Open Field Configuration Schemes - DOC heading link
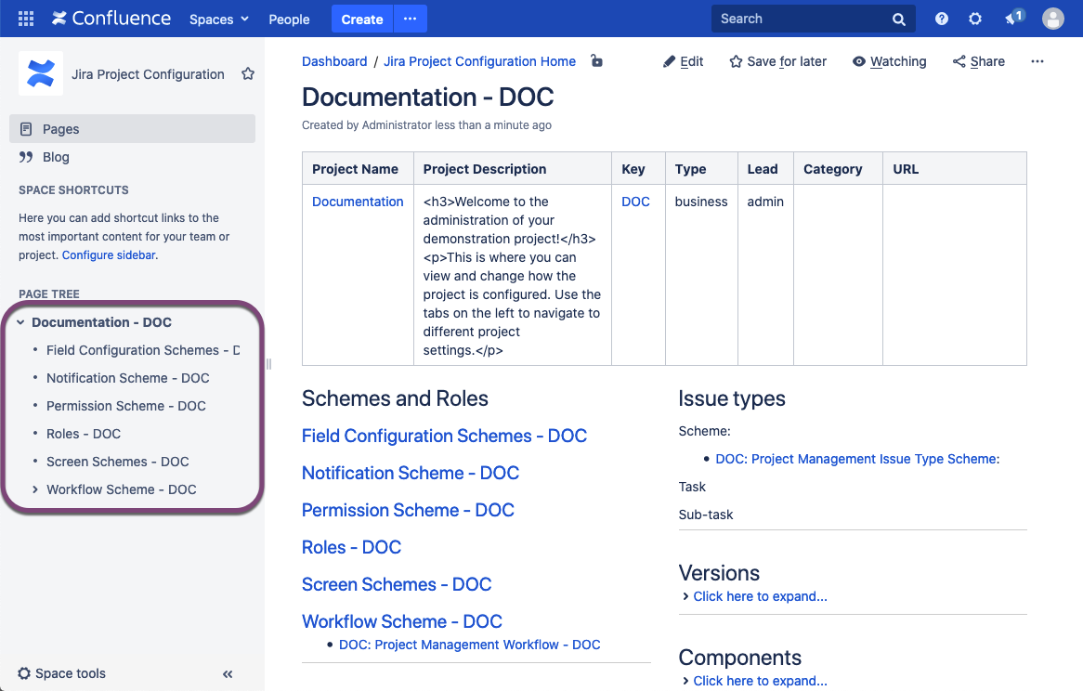Image resolution: width=1083 pixels, height=691 pixels. click(x=444, y=436)
